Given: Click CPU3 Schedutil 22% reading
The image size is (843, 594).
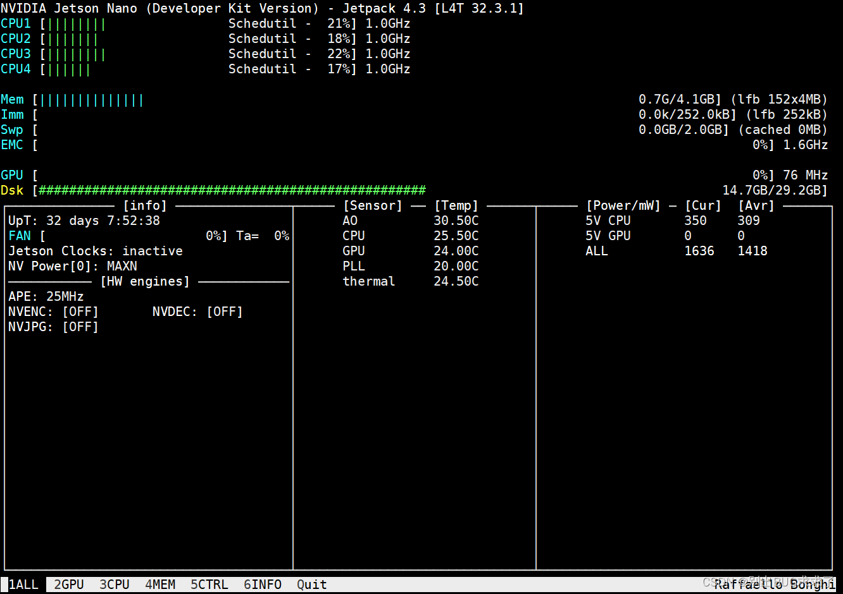Looking at the screenshot, I should (293, 54).
